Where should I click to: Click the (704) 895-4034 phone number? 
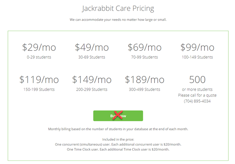point(197,101)
